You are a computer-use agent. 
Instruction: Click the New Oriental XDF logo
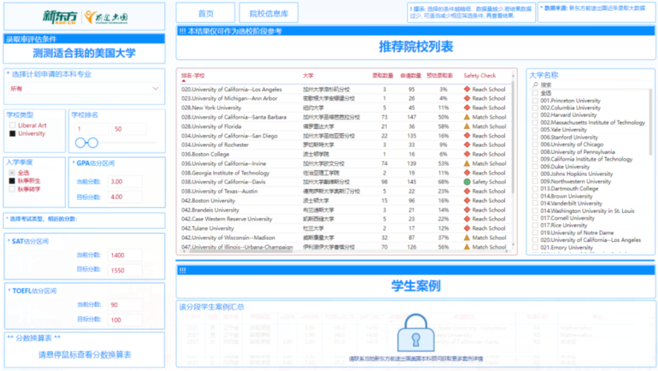pos(61,16)
